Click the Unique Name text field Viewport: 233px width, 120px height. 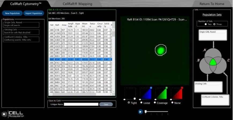81,104
